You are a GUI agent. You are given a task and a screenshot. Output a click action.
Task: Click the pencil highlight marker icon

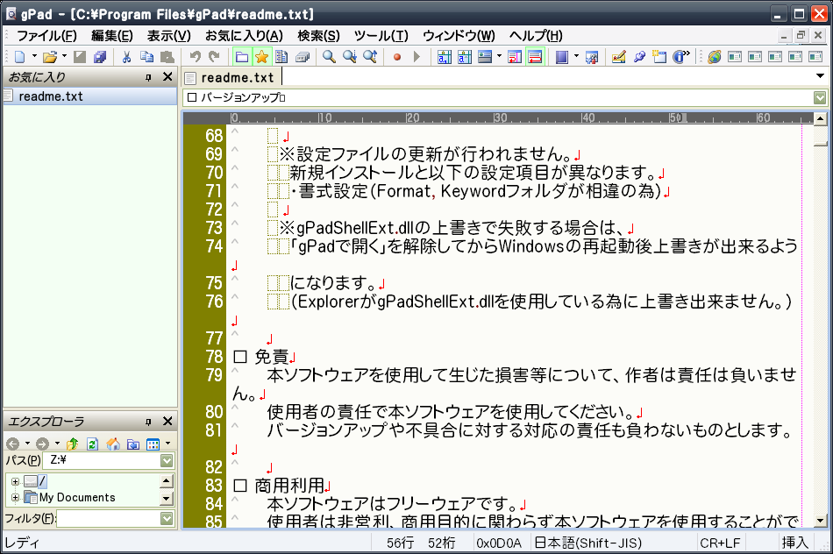tap(618, 56)
